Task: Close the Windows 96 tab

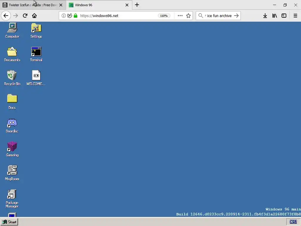Action: click(x=127, y=5)
